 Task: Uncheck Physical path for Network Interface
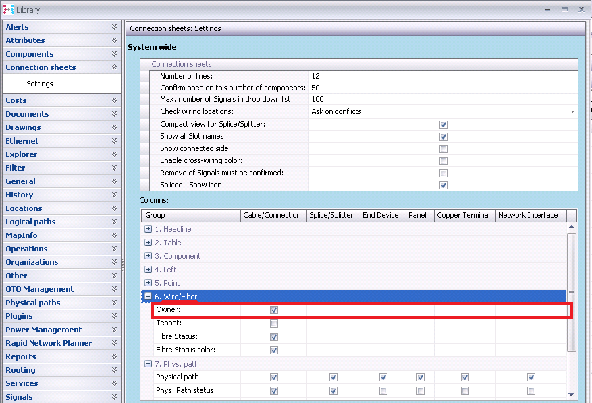pos(531,377)
